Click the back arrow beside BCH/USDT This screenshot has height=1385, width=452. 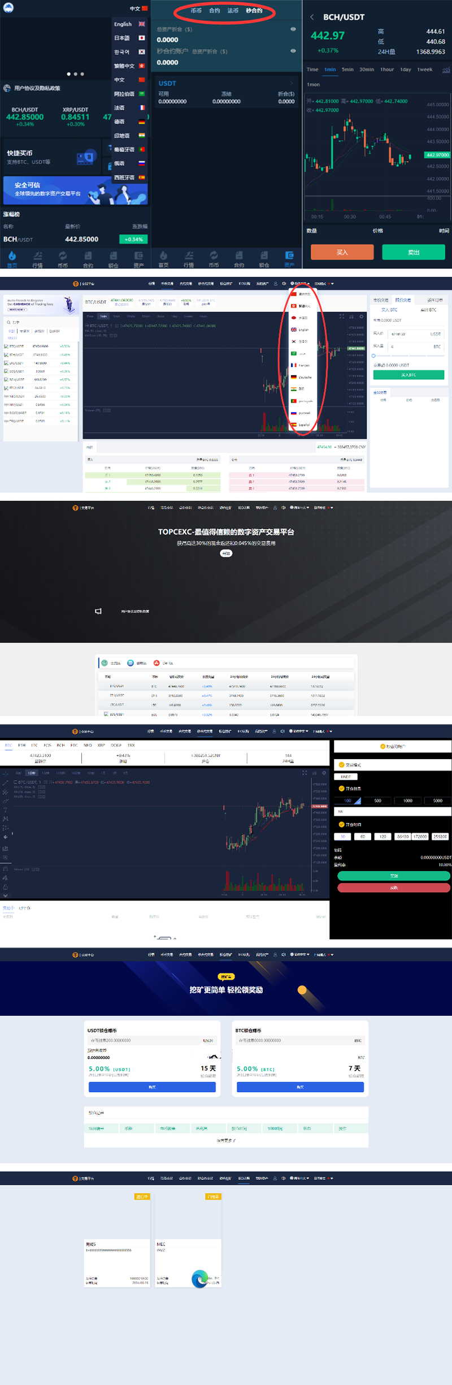[x=312, y=18]
